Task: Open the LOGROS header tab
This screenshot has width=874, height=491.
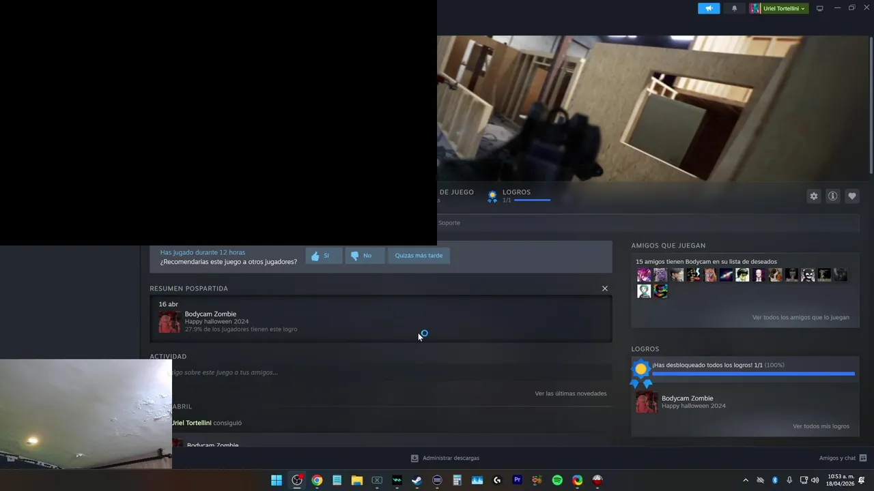Action: pos(516,192)
